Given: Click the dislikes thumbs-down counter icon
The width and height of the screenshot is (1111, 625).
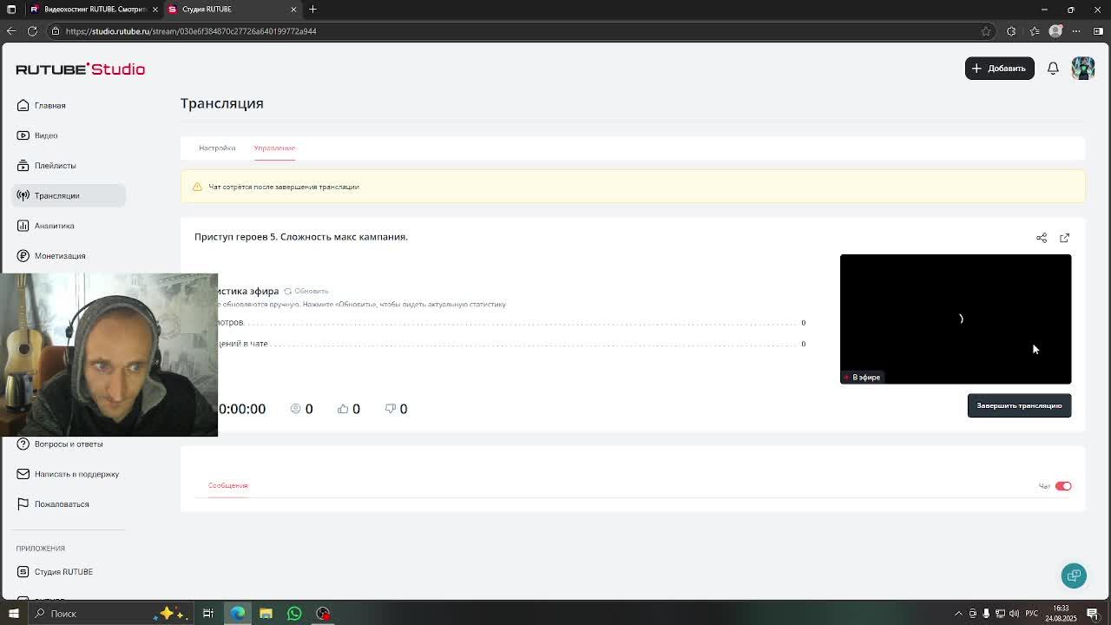Looking at the screenshot, I should [391, 409].
